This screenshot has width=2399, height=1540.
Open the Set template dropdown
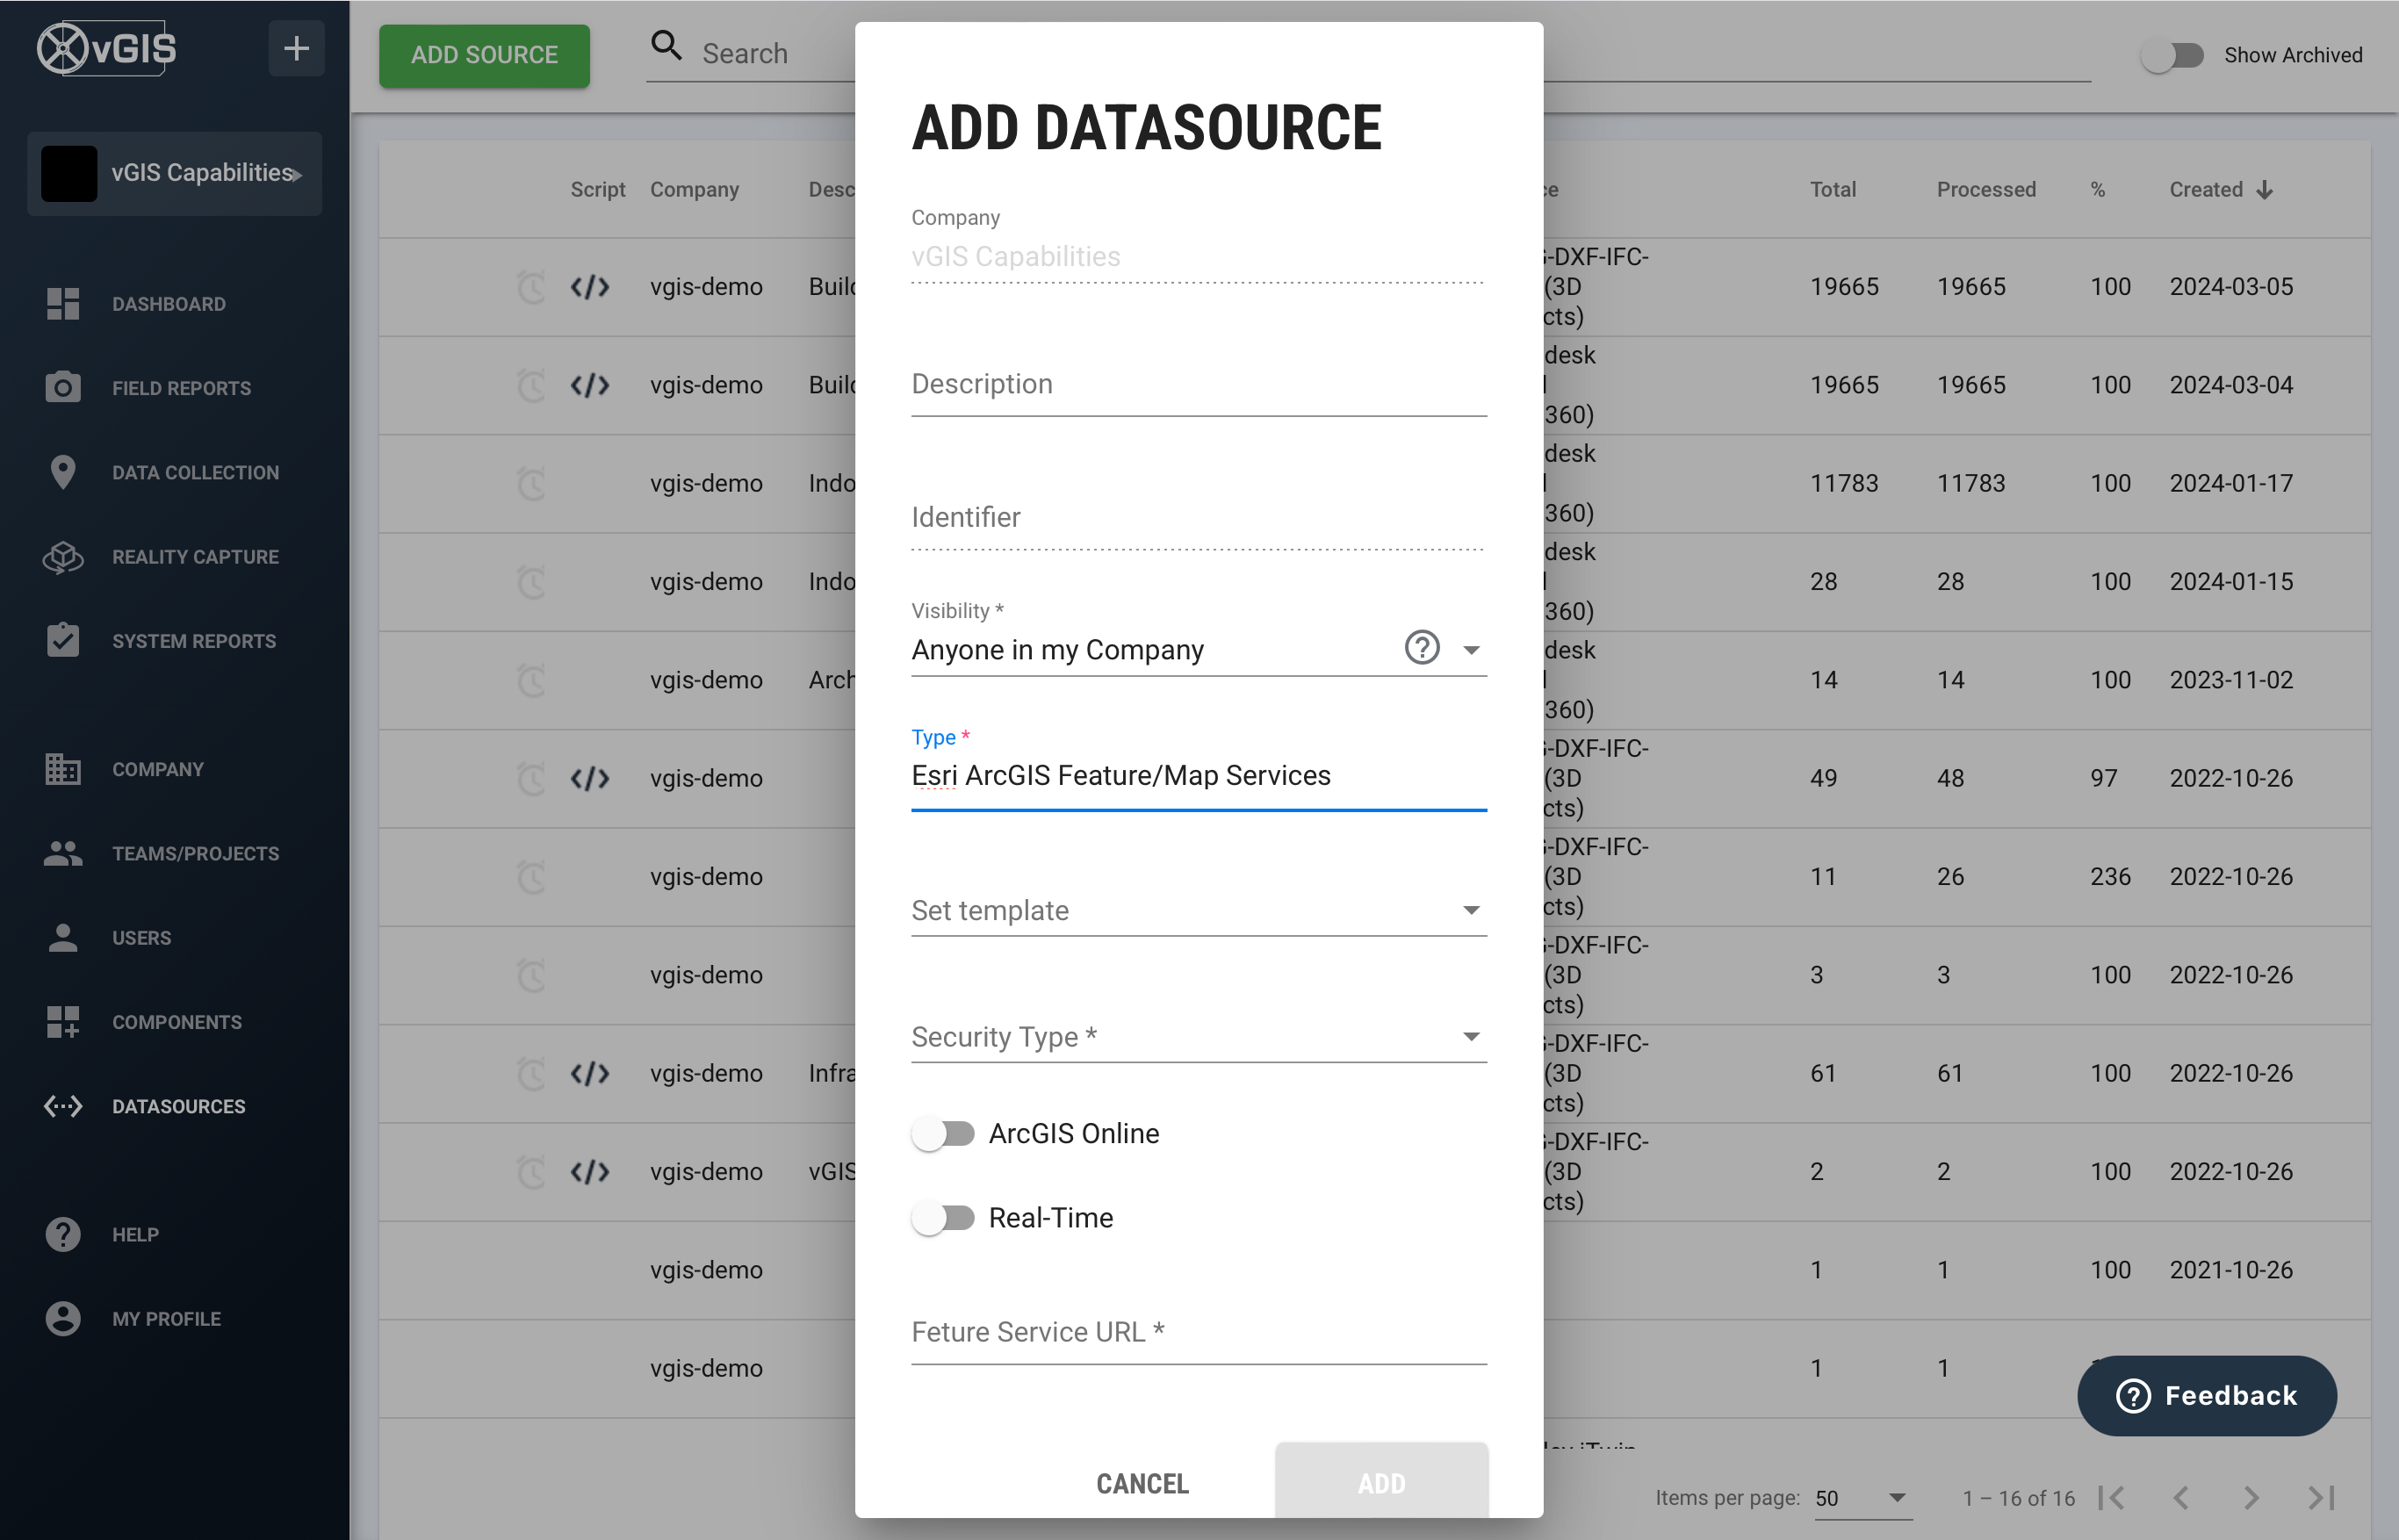pos(1198,910)
